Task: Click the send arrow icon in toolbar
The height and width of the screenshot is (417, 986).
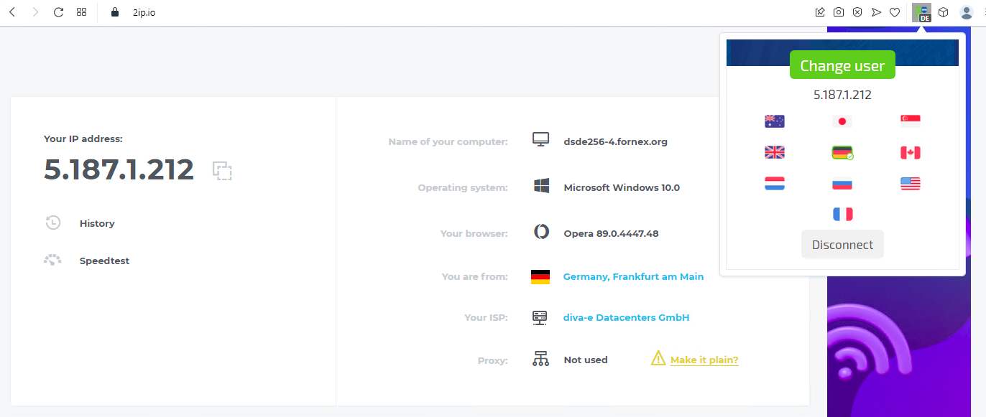Action: [876, 12]
